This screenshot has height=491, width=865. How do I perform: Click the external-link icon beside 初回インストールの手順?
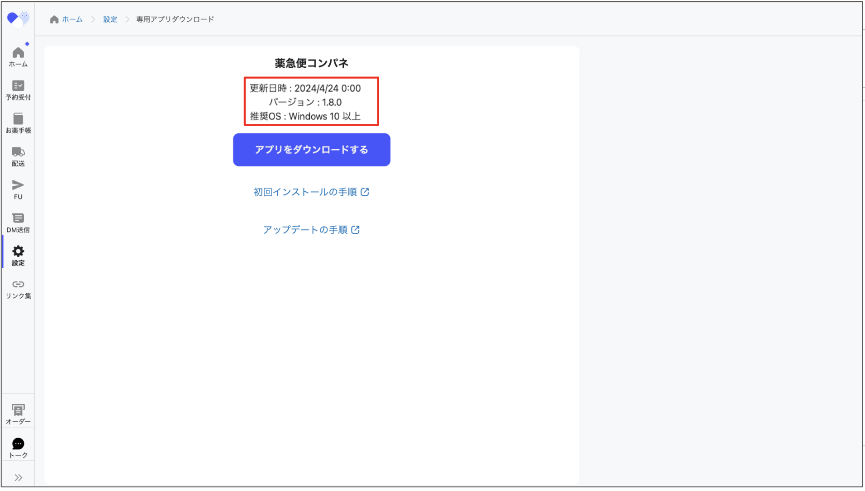pyautogui.click(x=366, y=192)
